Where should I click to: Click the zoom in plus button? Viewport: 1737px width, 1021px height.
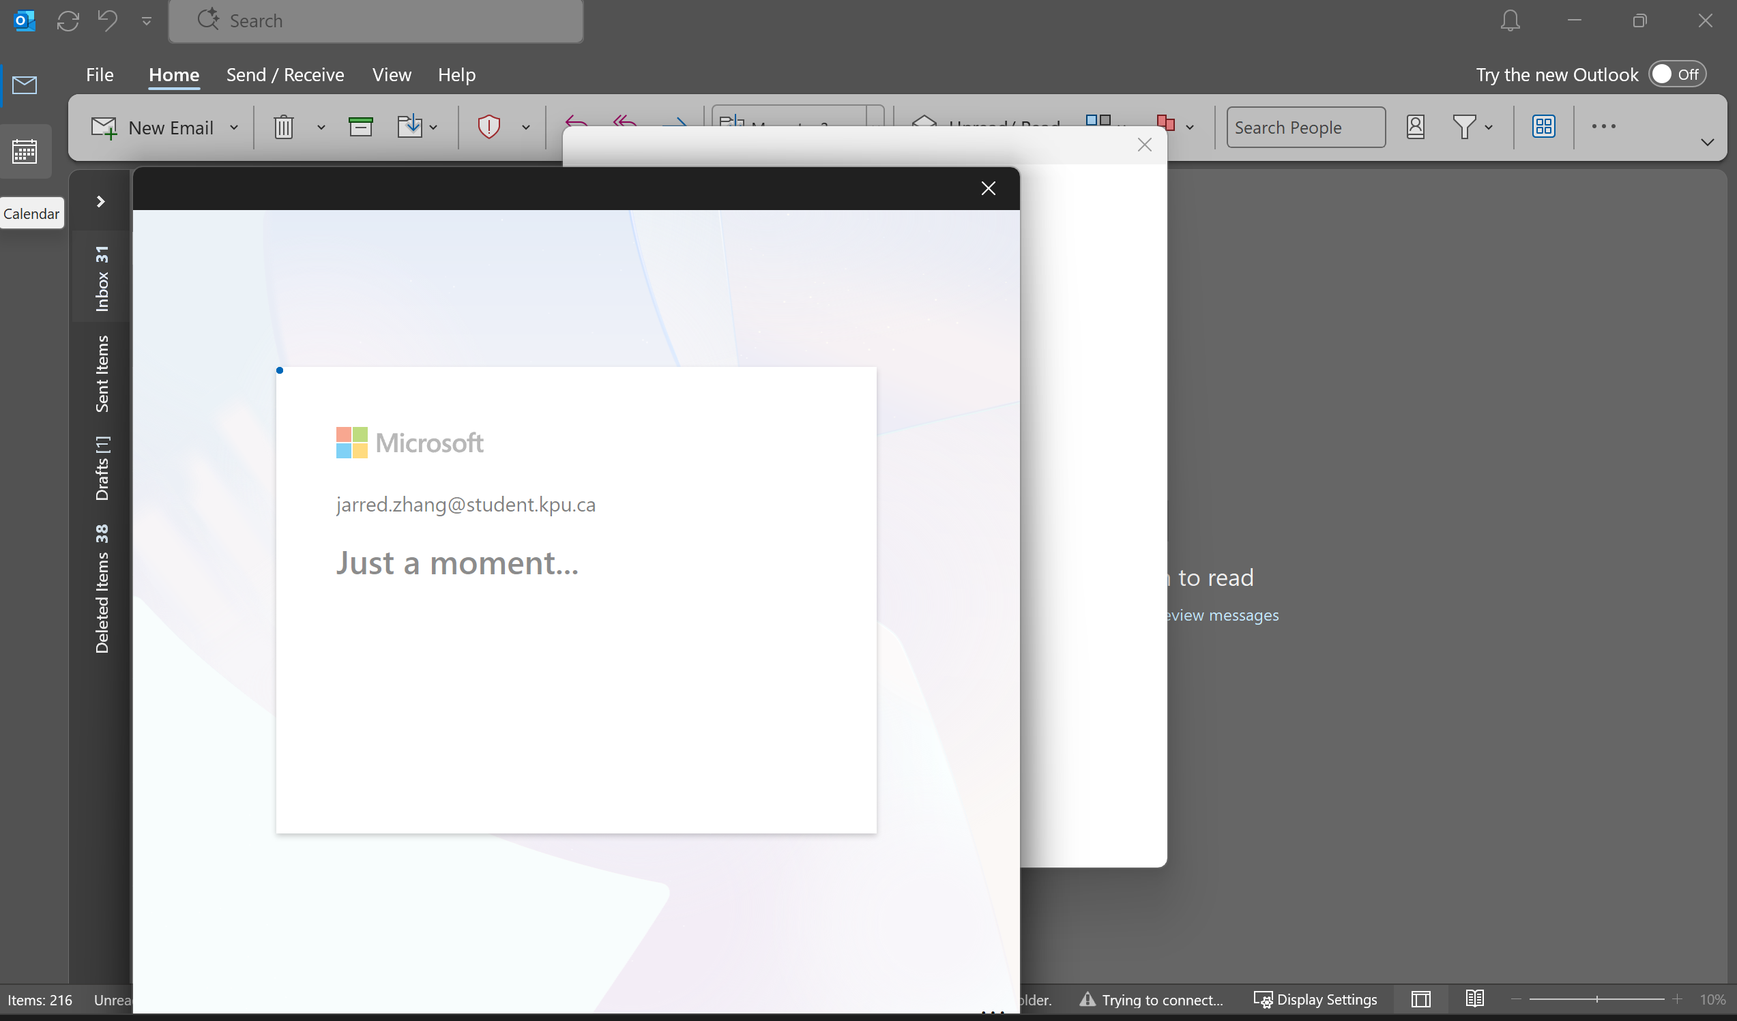tap(1678, 999)
